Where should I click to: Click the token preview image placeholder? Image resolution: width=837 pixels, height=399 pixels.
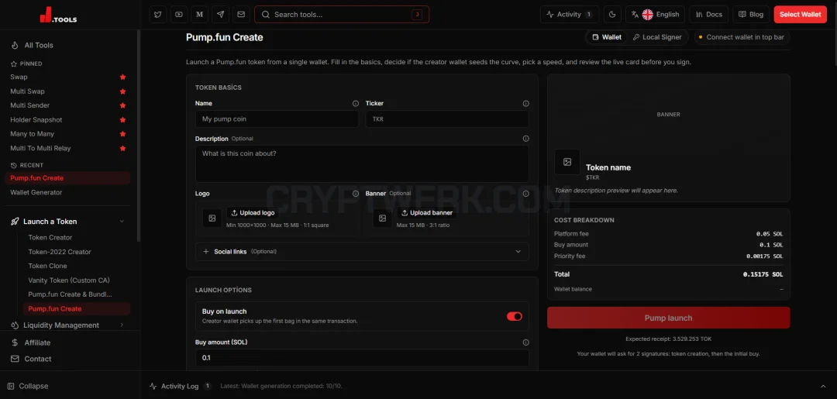(567, 162)
